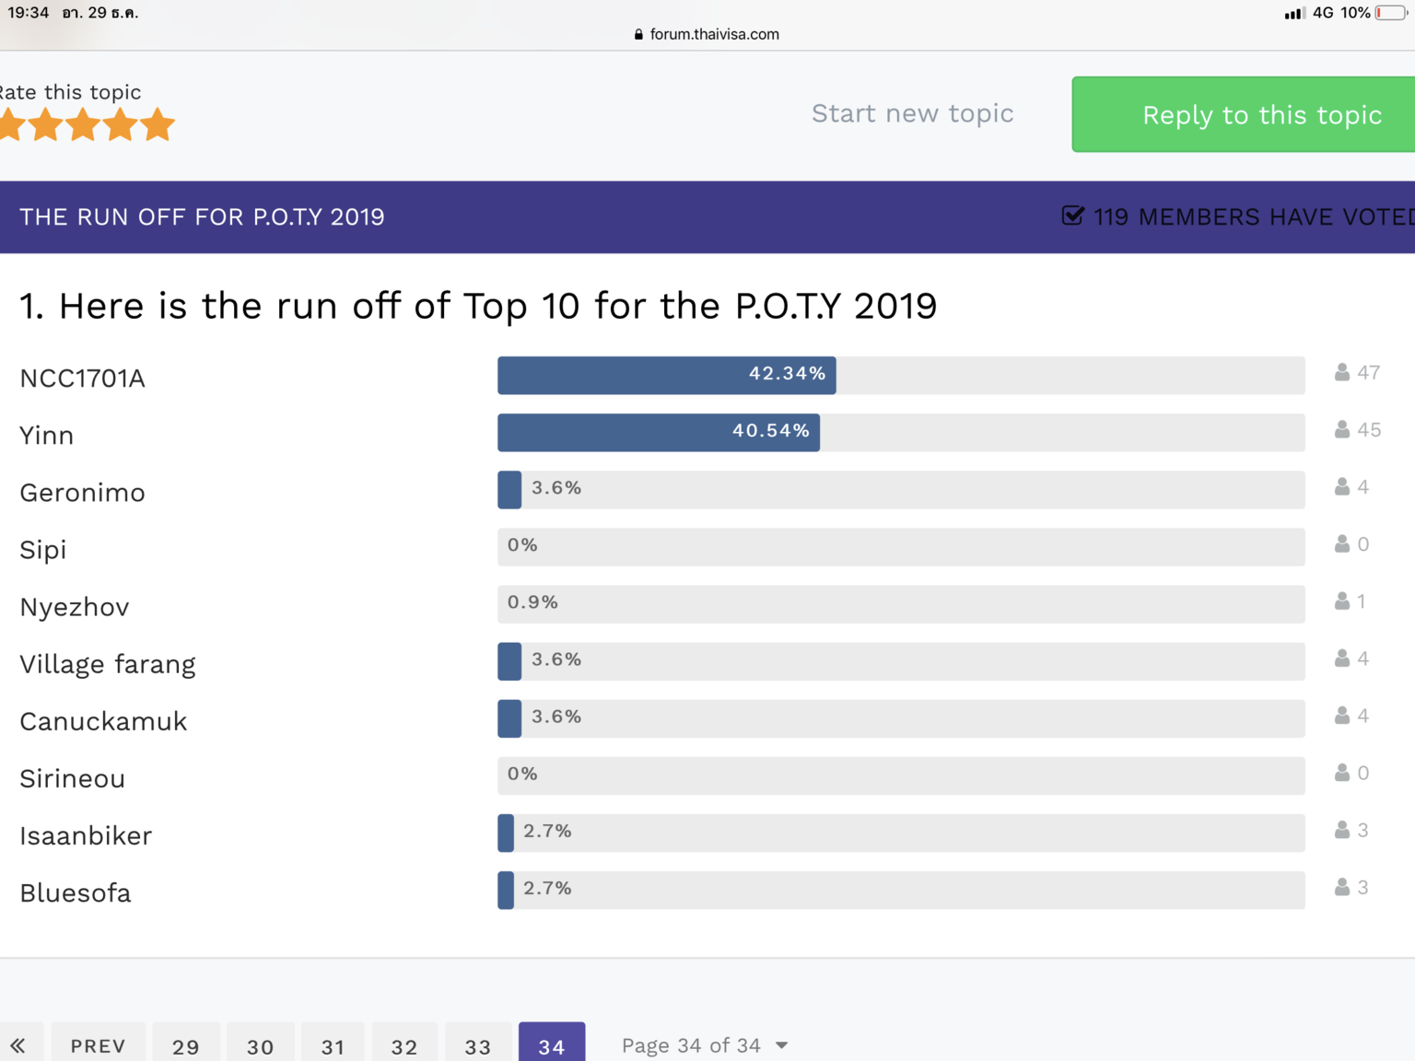Go to page 33
This screenshot has height=1061, width=1415.
coord(477,1046)
